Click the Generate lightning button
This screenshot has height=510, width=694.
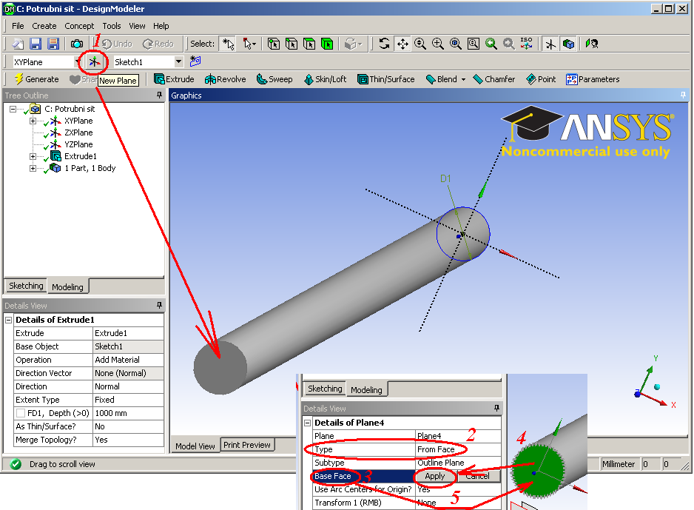36,79
